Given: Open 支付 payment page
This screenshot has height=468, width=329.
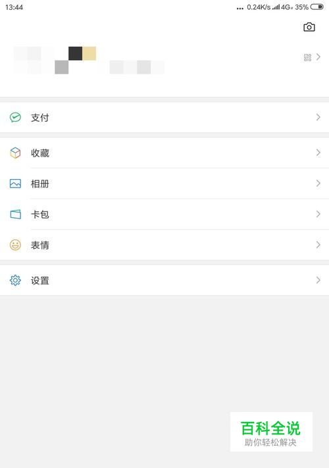Looking at the screenshot, I should click(x=164, y=117).
